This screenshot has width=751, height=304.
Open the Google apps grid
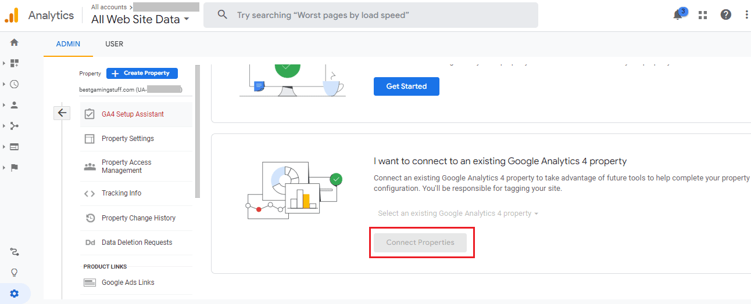click(703, 15)
